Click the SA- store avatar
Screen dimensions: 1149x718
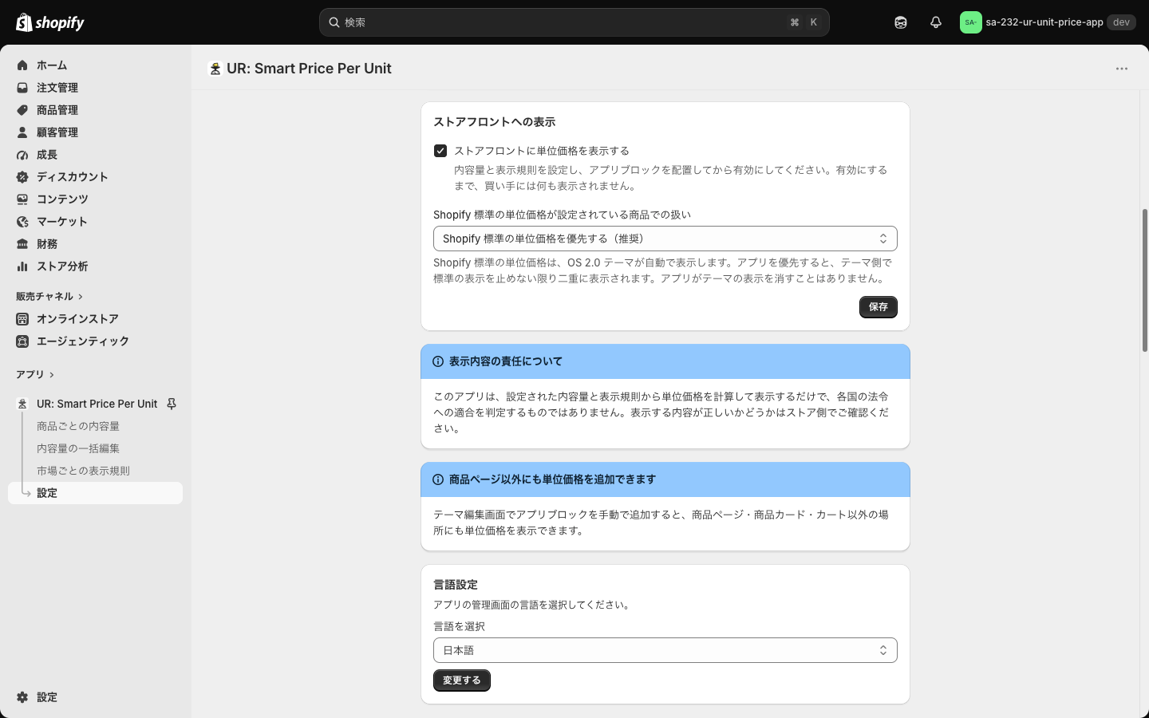tap(970, 22)
